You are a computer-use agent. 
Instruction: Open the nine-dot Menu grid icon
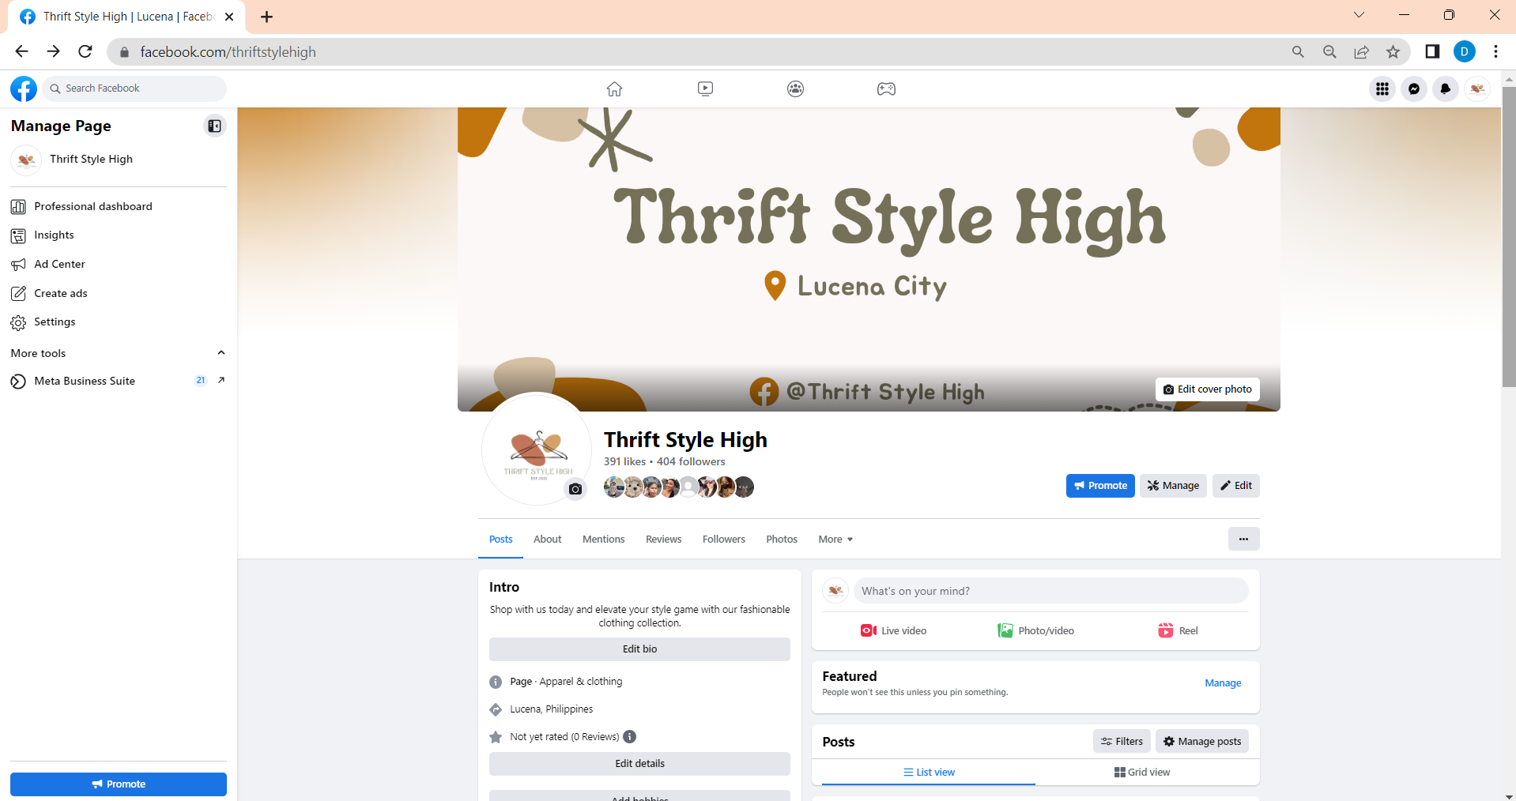point(1382,89)
